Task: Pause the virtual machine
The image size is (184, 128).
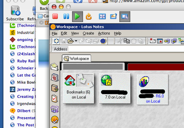Action: 66,16
